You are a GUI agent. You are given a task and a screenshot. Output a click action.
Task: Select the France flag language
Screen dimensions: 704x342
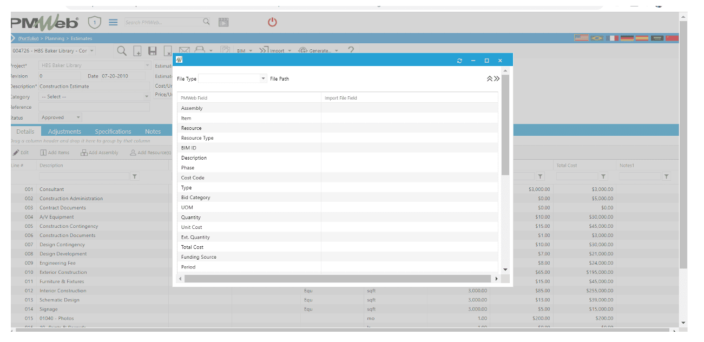(x=612, y=38)
